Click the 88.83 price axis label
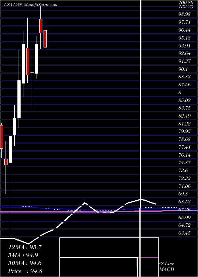Image resolution: width=198 pixels, height=277 pixels. click(185, 77)
